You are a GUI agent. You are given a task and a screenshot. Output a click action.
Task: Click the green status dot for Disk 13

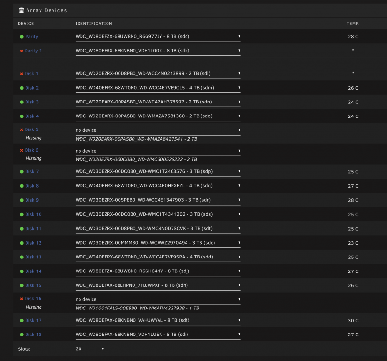[22, 257]
